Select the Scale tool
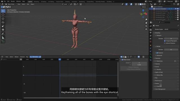This screenshot has height=101, width=180. (x=3, y=26)
